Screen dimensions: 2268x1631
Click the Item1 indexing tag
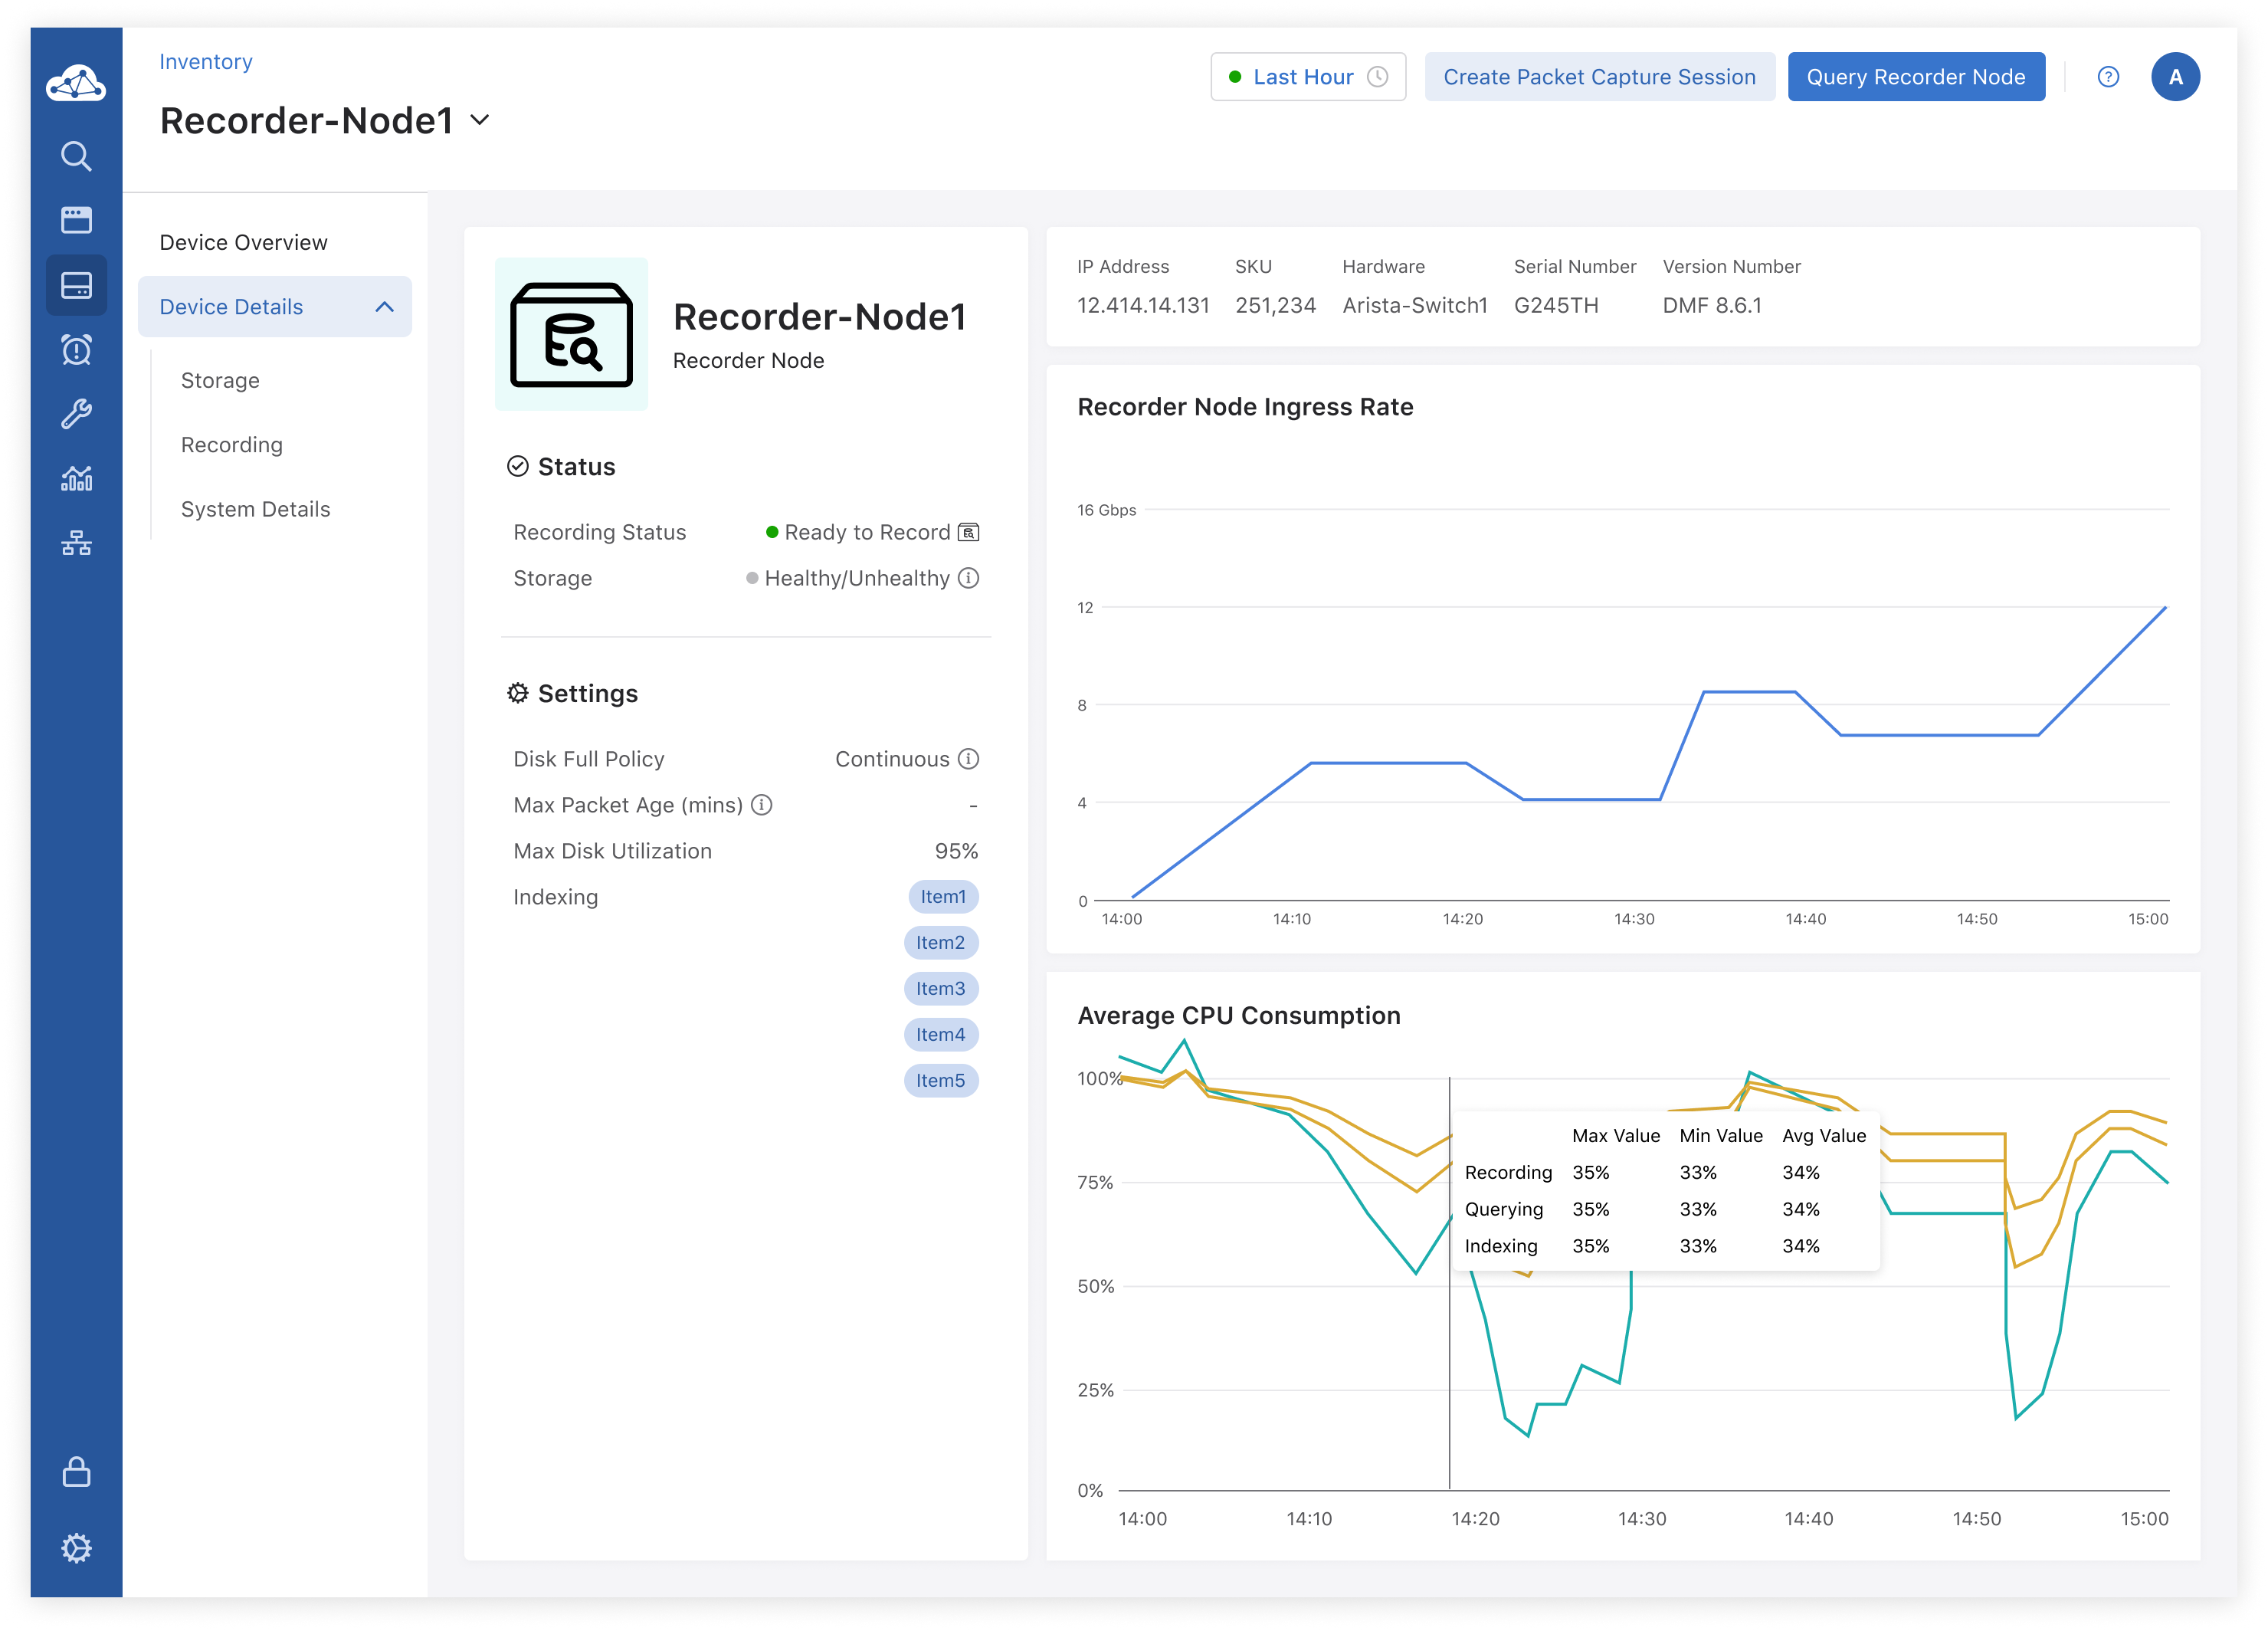(x=943, y=897)
